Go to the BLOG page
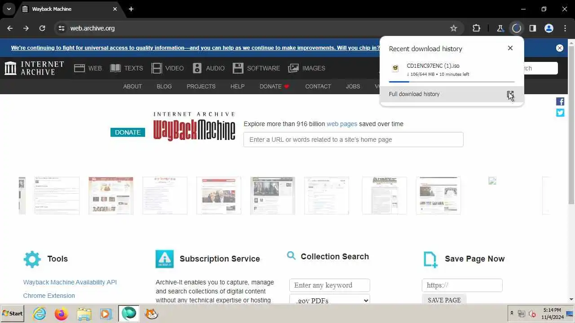The image size is (575, 323). coord(164,87)
